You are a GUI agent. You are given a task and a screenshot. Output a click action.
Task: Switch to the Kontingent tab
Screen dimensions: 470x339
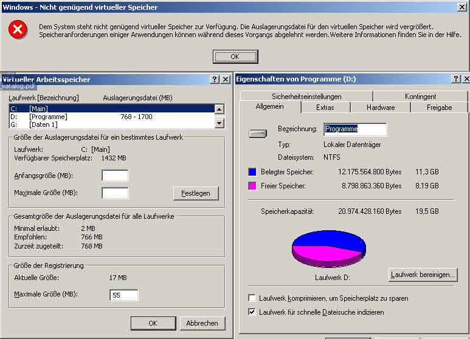pyautogui.click(x=420, y=97)
